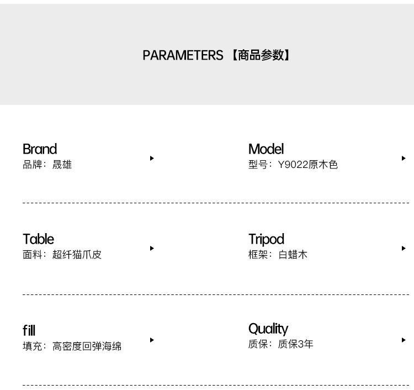Click the PARAMETERS title text
Screen dimensions: 414x390
click(x=183, y=55)
